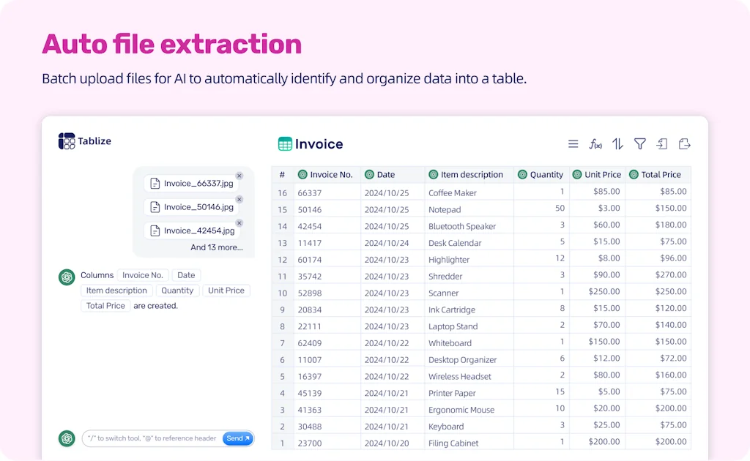Viewport: 750px width, 461px height.
Task: Click the export file icon
Action: pyautogui.click(x=685, y=144)
